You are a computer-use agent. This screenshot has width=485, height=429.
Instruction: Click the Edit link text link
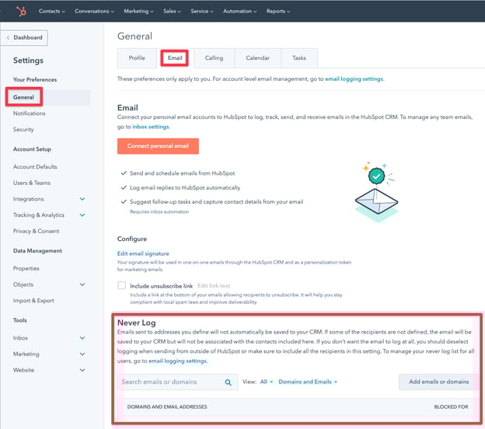pyautogui.click(x=214, y=286)
